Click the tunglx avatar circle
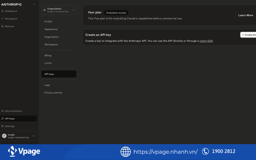 point(4,136)
